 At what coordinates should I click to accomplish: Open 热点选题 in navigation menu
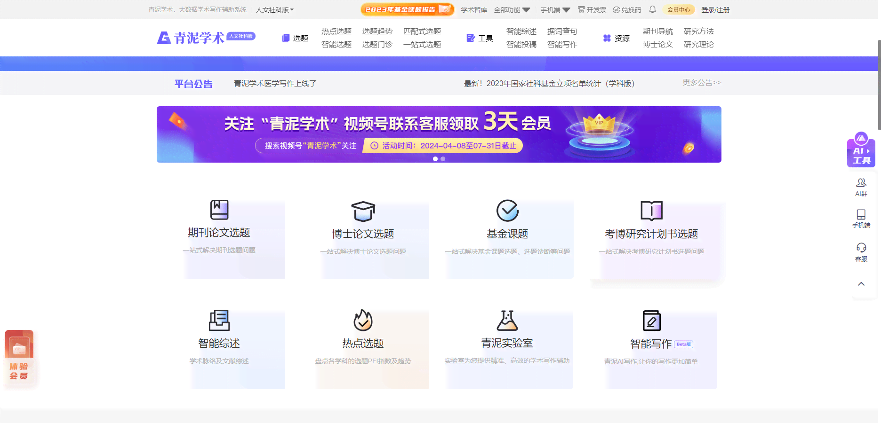(336, 31)
